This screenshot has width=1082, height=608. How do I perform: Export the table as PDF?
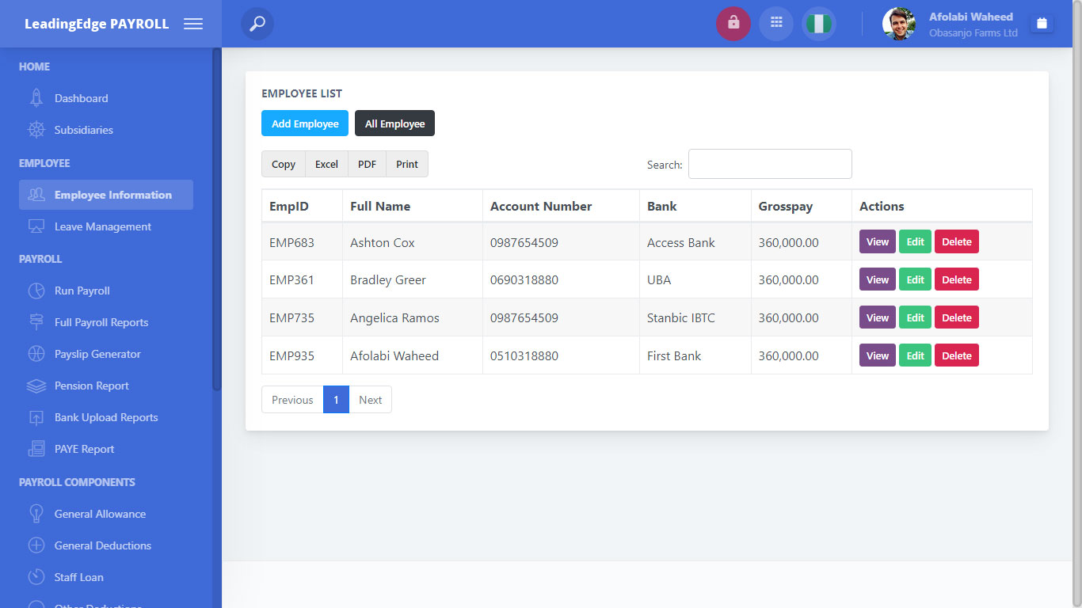point(367,164)
